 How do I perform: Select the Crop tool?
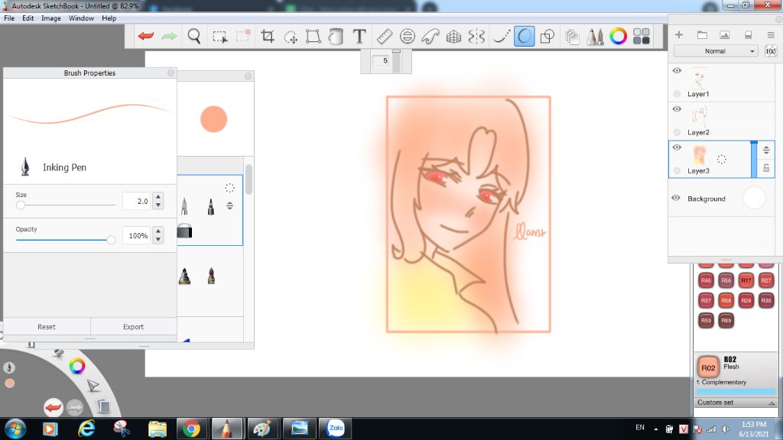268,36
